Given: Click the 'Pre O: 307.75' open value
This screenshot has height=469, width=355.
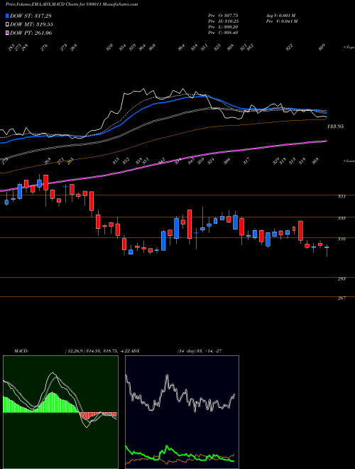Looking at the screenshot, I should pos(223,16).
